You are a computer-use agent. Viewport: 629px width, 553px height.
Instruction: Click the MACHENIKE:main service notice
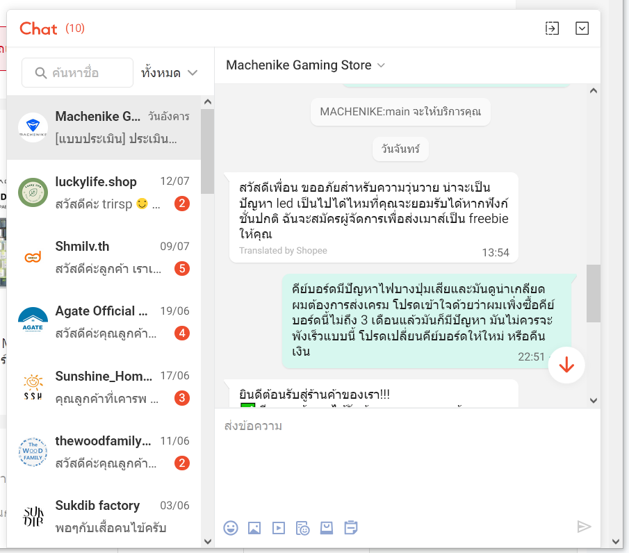tap(400, 111)
